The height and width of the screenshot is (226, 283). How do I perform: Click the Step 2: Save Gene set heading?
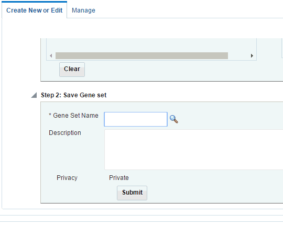click(74, 95)
